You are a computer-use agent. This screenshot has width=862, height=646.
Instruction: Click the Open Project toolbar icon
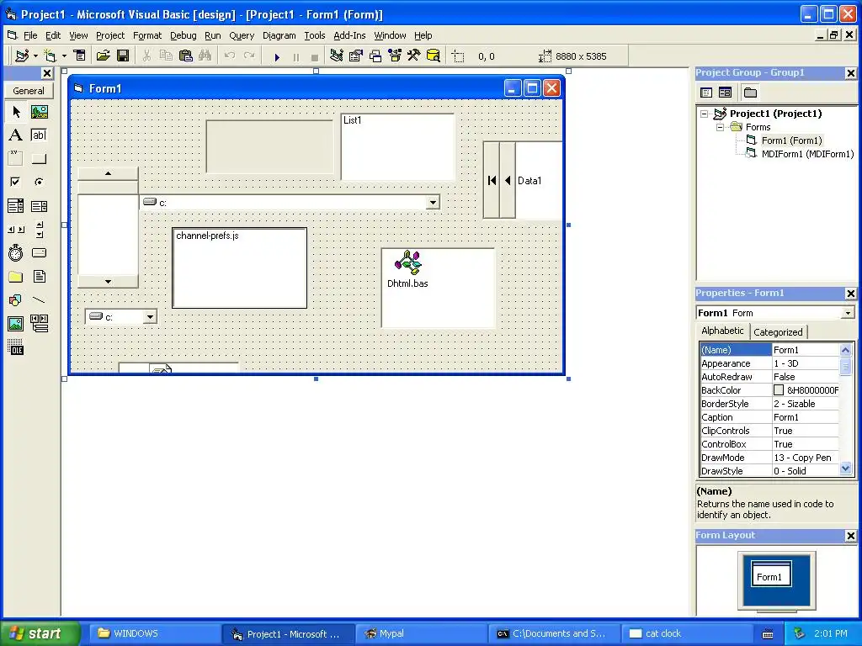pyautogui.click(x=103, y=56)
